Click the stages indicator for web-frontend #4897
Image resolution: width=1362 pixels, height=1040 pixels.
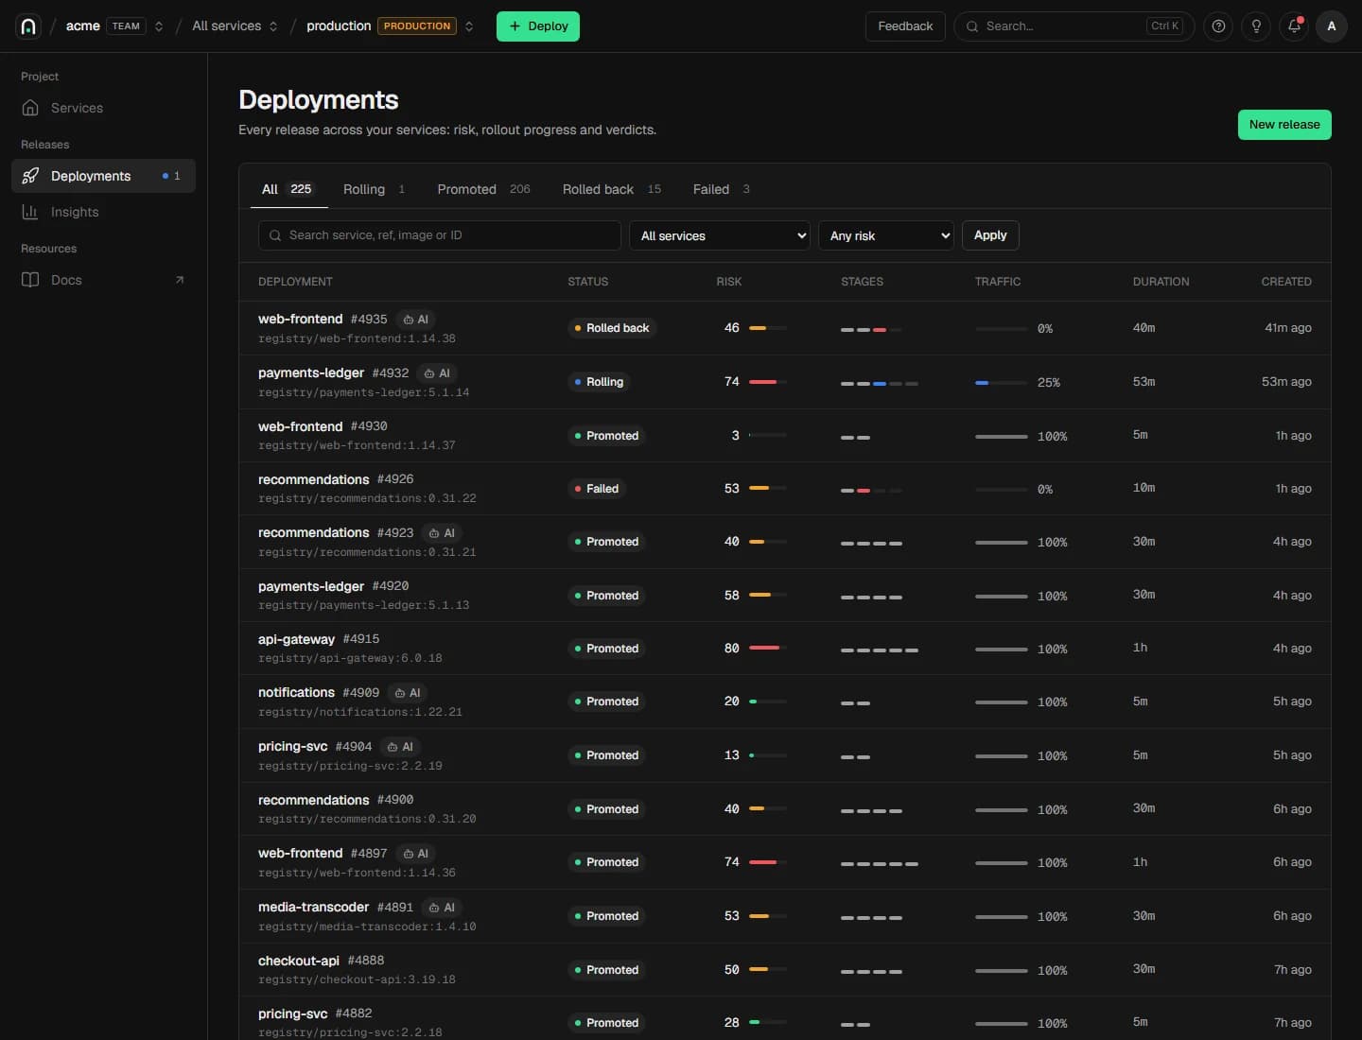point(879,863)
